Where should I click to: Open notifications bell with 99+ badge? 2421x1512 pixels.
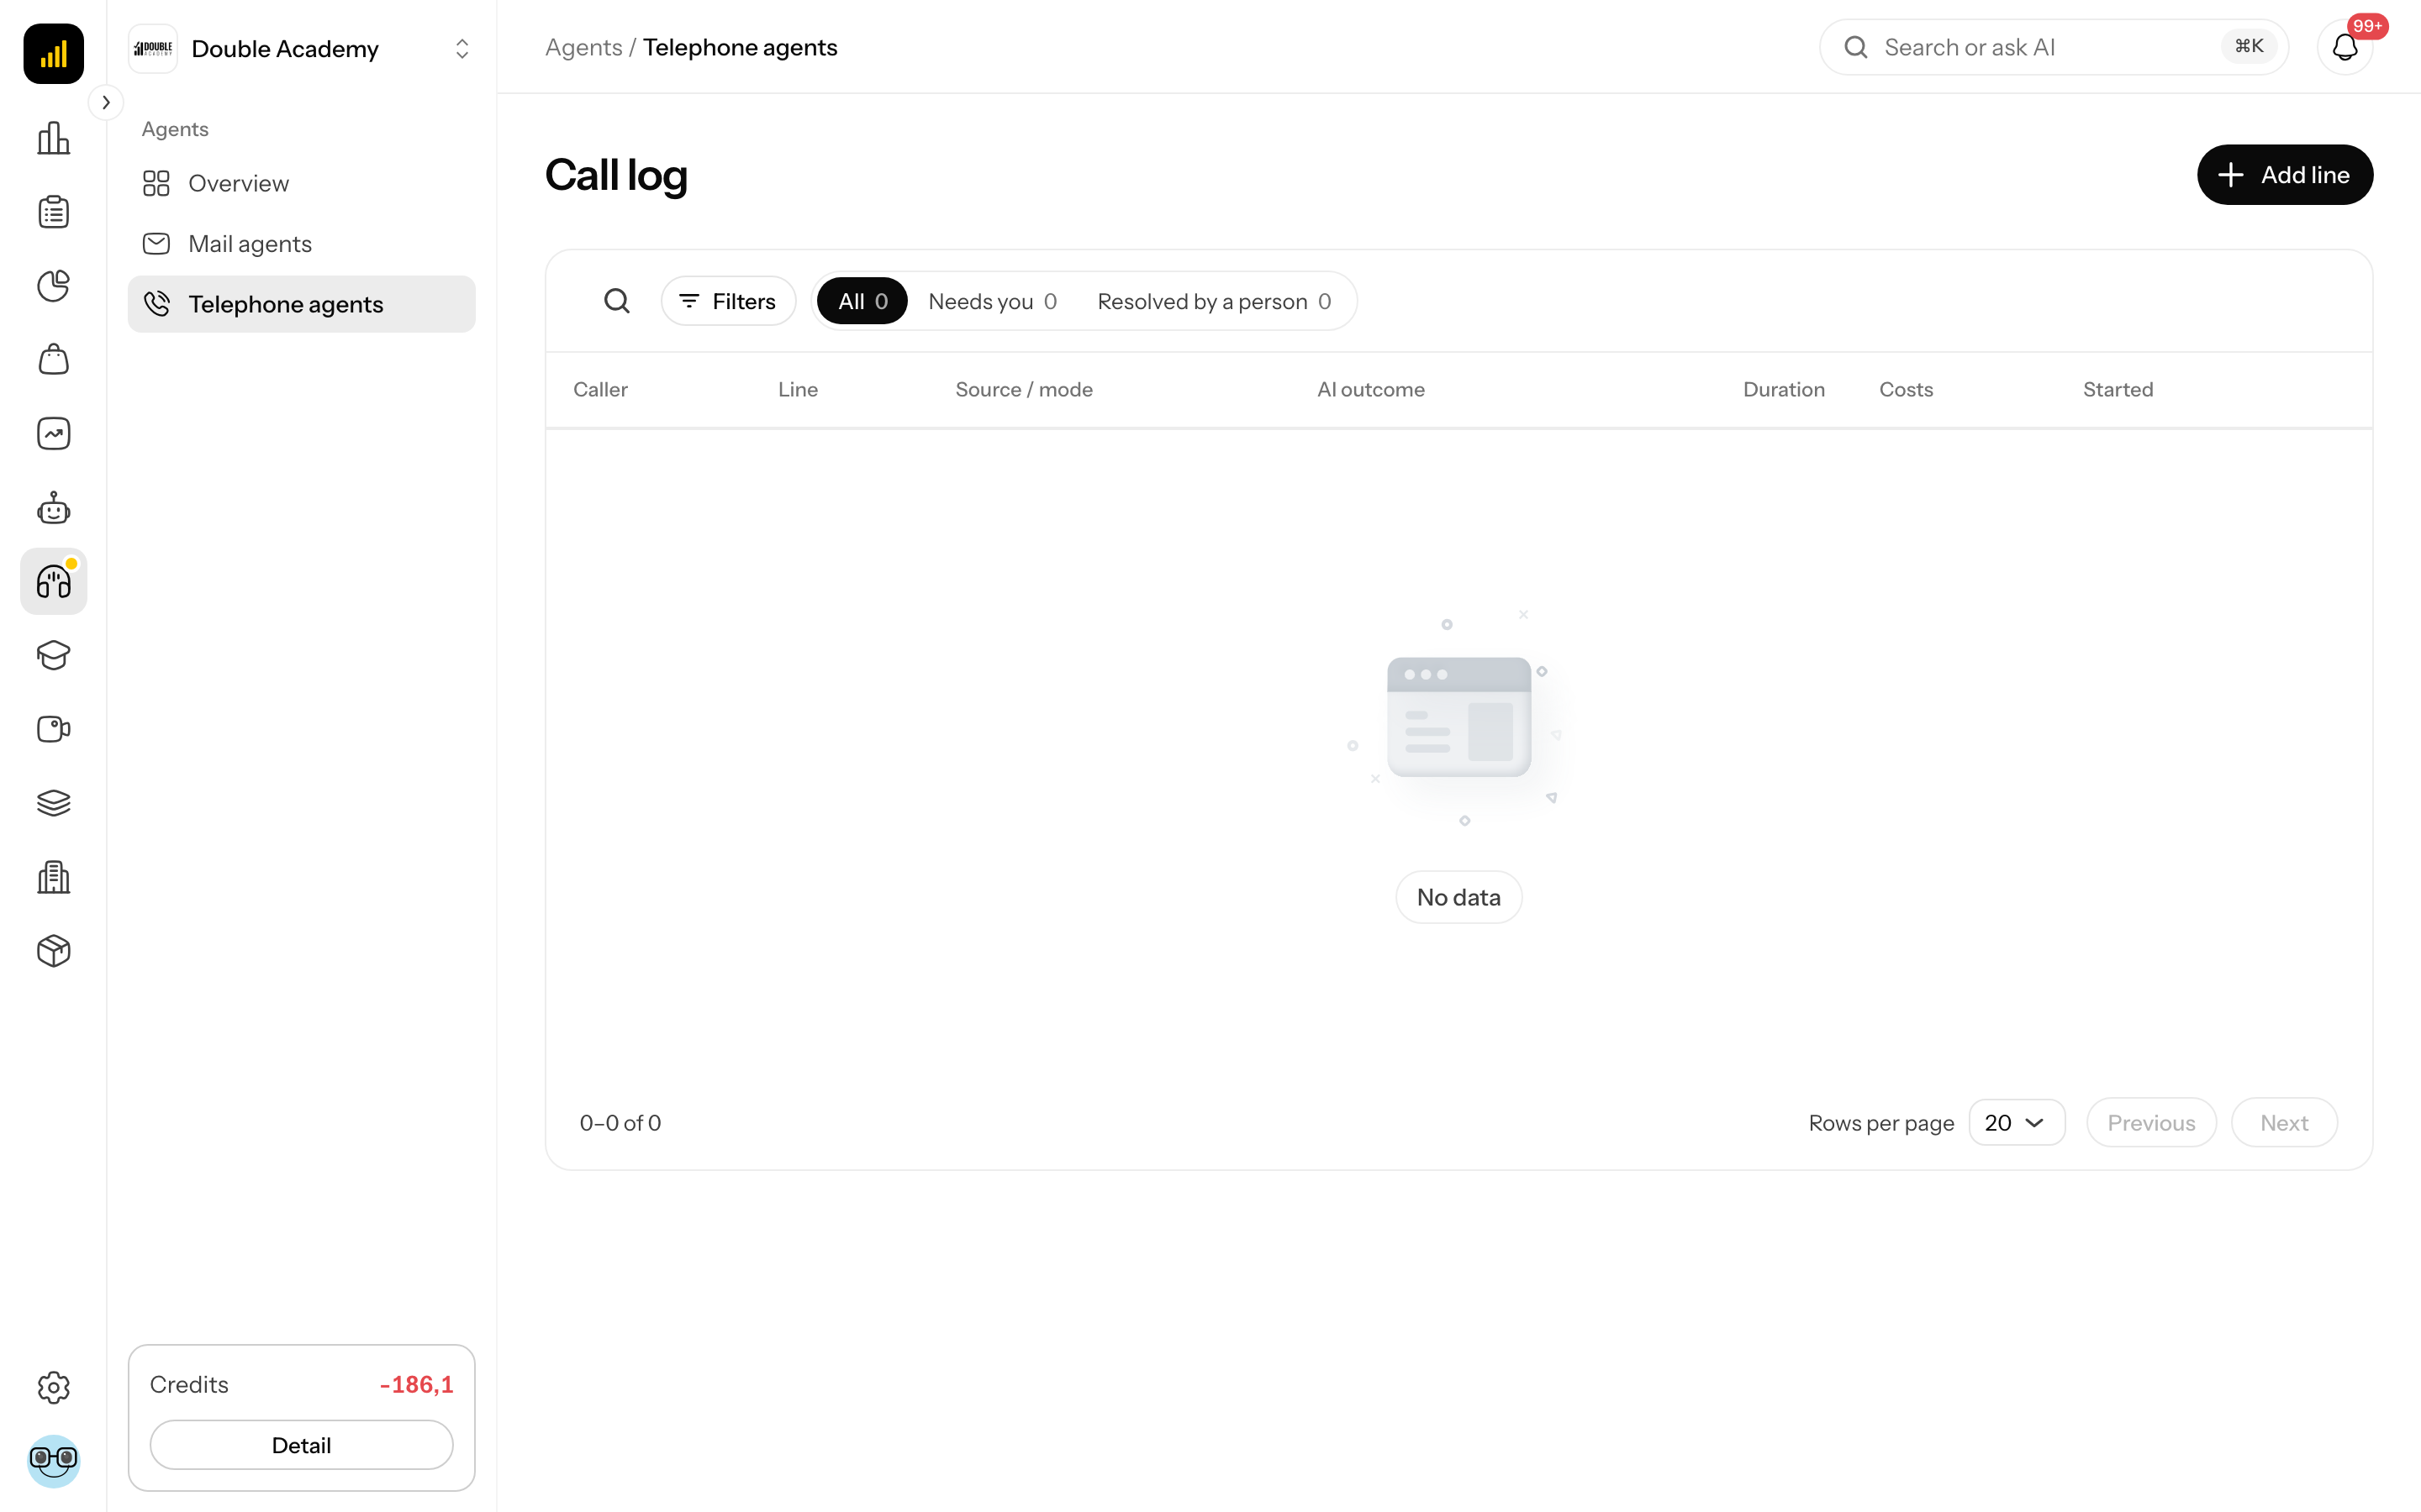point(2345,47)
